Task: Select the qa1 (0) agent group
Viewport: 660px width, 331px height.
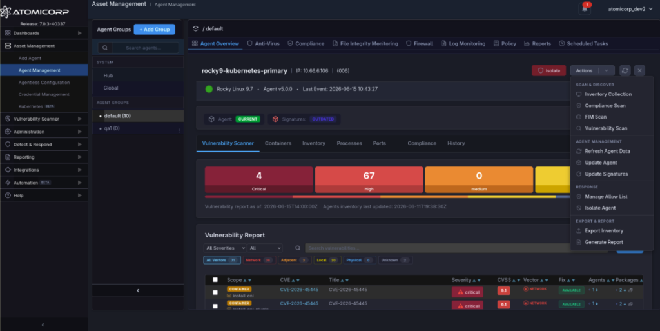Action: [x=138, y=128]
